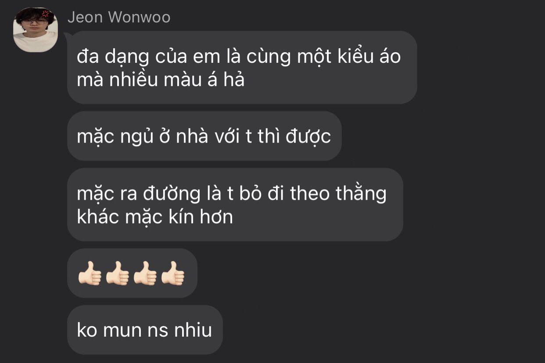Click the text line "mà nhiều màu á hả"
Image resolution: width=545 pixels, height=363 pixels.
point(161,80)
